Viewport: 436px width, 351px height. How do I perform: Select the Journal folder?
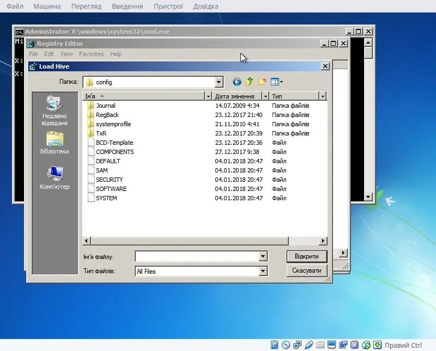(x=105, y=106)
